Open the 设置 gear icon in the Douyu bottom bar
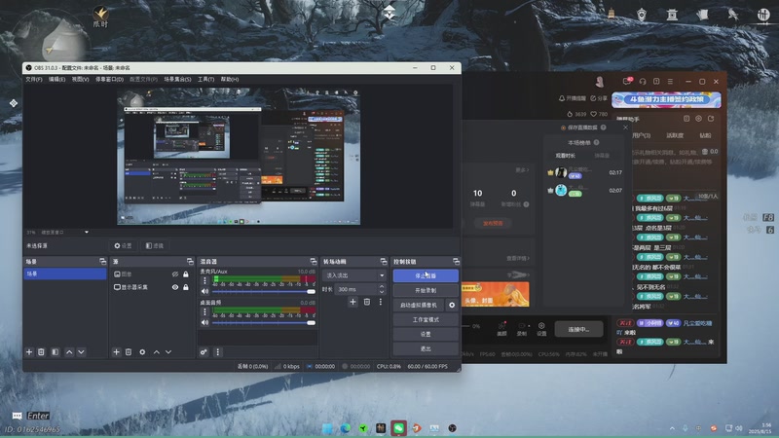This screenshot has width=779, height=438. pyautogui.click(x=541, y=329)
